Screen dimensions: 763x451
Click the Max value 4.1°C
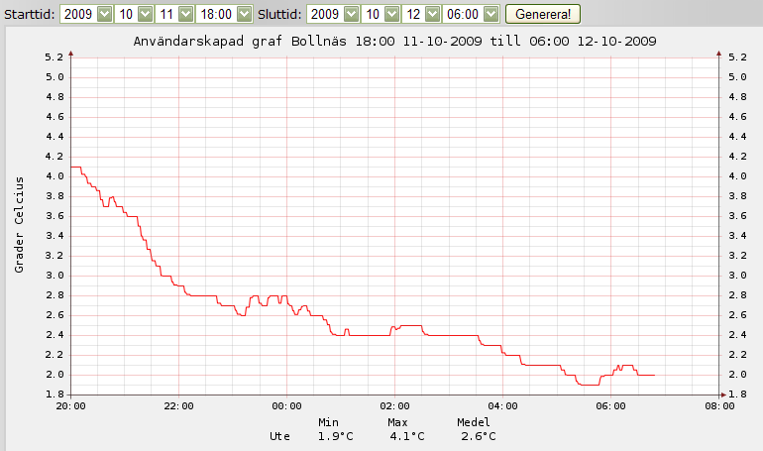(x=406, y=436)
